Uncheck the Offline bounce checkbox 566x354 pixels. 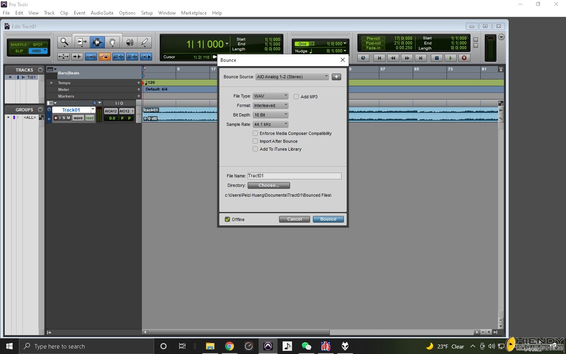(227, 219)
